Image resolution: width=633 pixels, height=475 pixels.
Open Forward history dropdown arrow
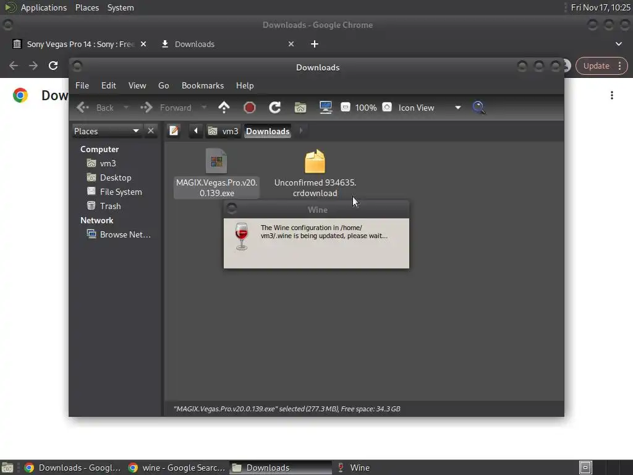tap(204, 108)
